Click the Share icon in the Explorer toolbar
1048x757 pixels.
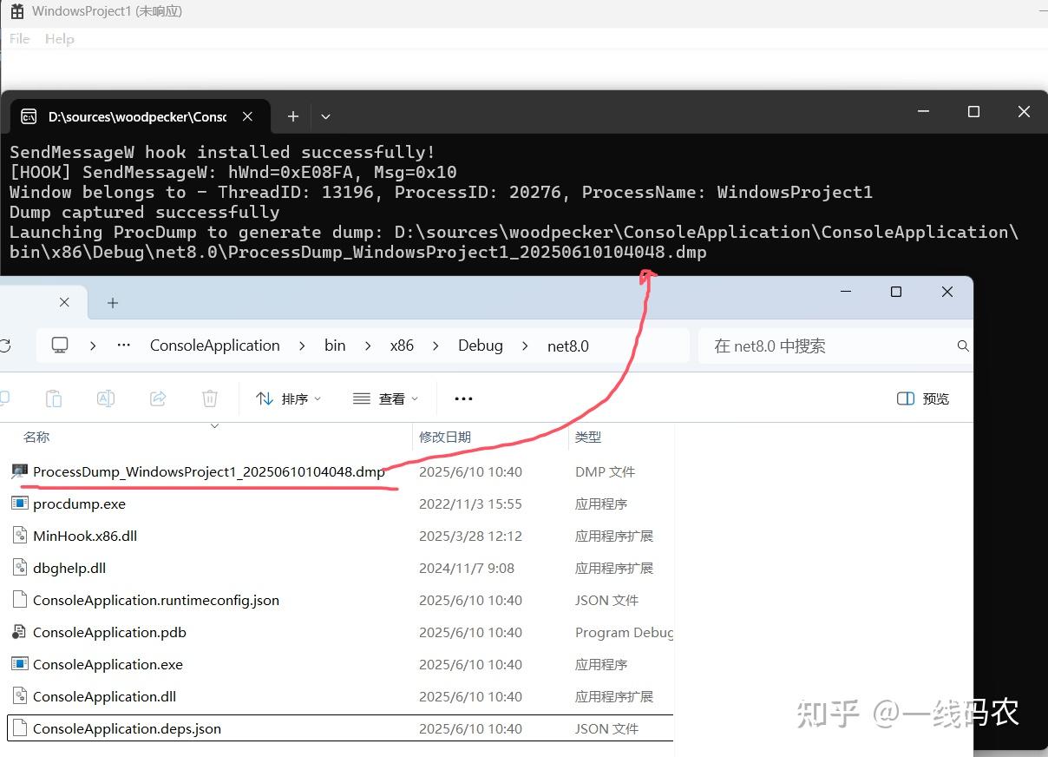pyautogui.click(x=158, y=398)
